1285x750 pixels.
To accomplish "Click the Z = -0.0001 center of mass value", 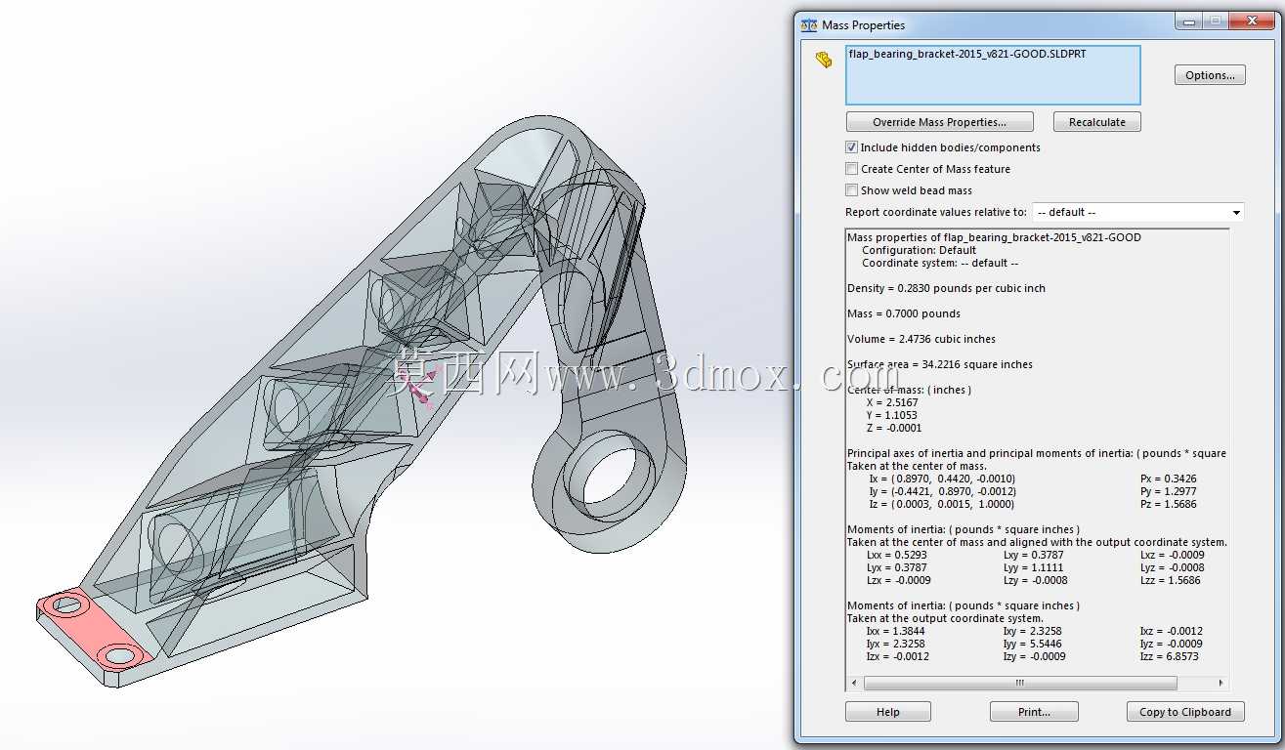I will pos(893,428).
